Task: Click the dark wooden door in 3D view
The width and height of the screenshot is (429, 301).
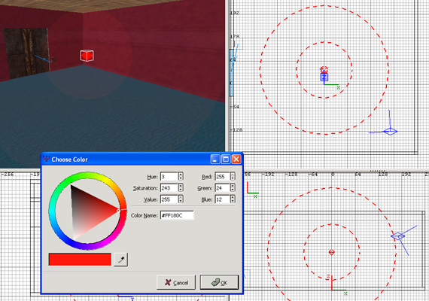Action: [26, 53]
